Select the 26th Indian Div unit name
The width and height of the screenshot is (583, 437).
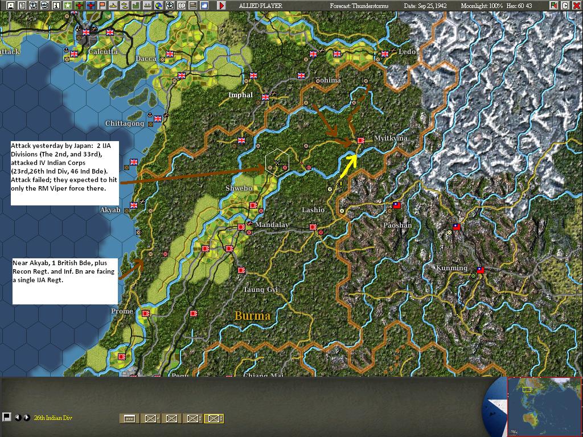53,418
